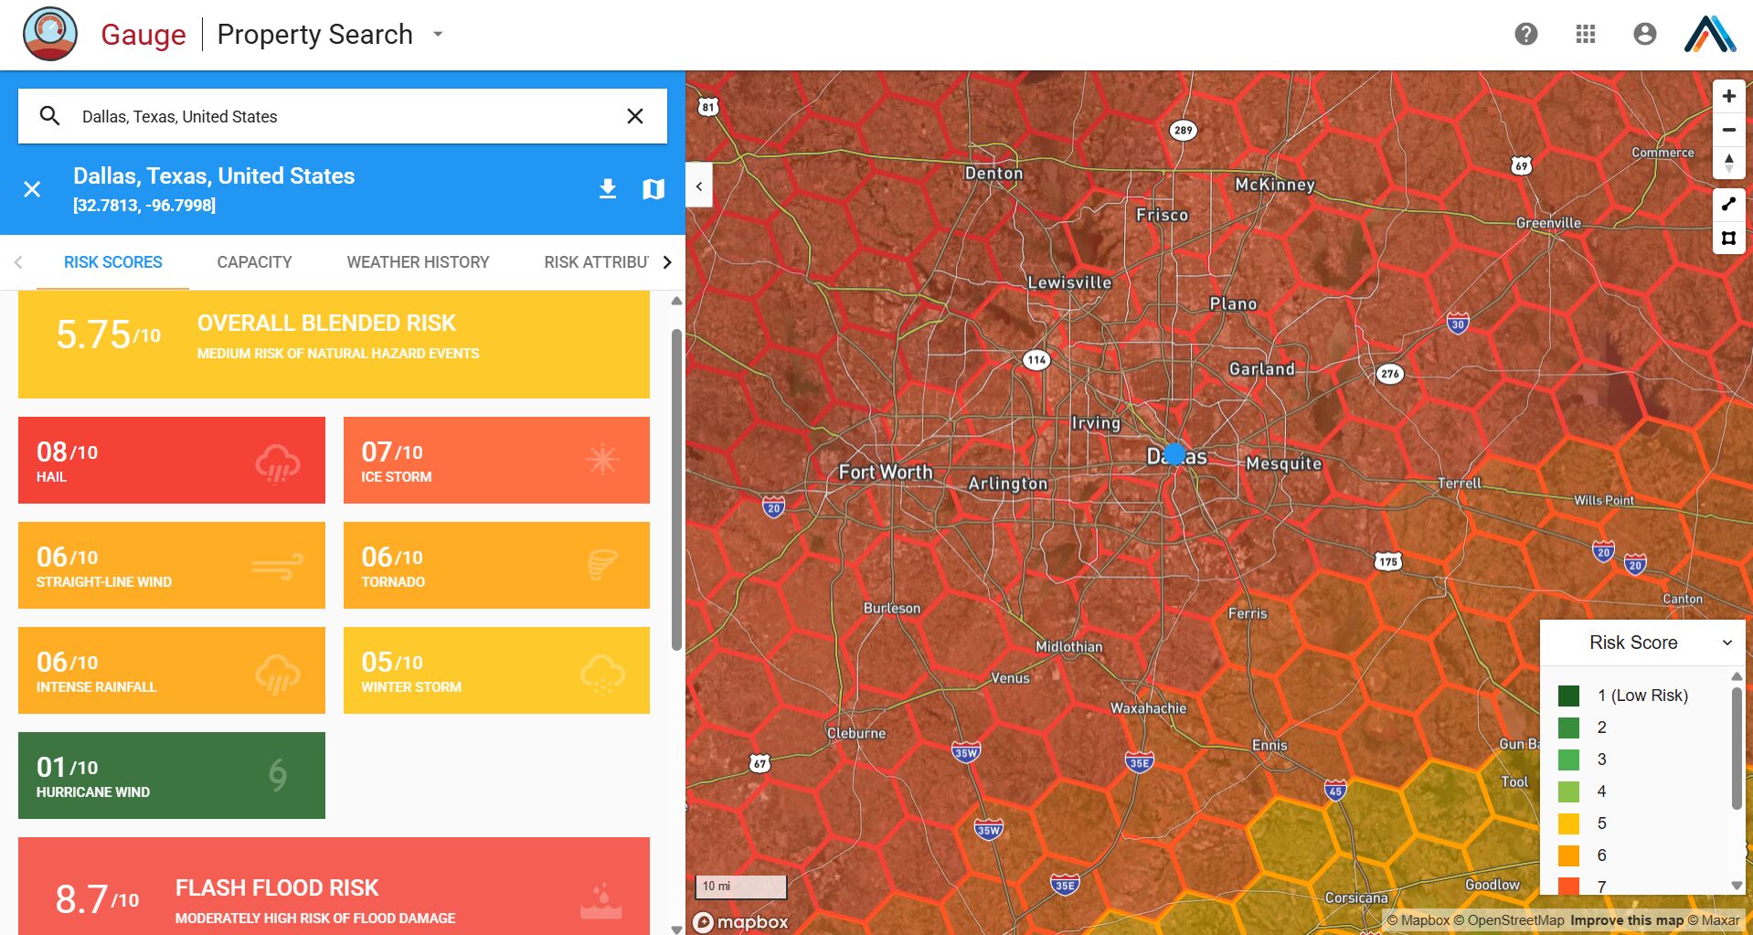1753x935 pixels.
Task: Click the left panel scrollbar thumb
Action: click(676, 489)
